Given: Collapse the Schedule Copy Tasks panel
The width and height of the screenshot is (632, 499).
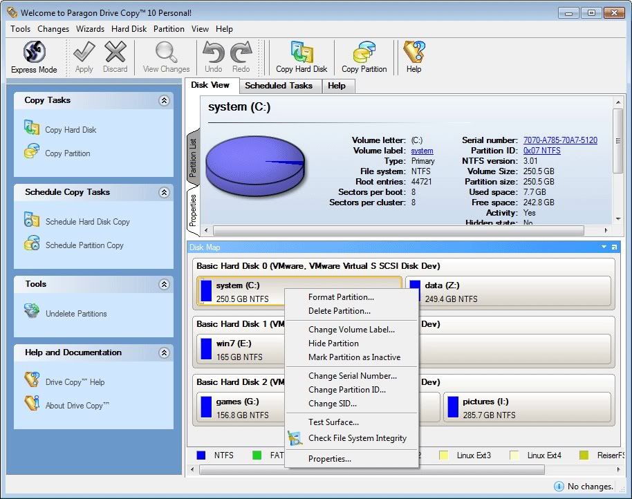Looking at the screenshot, I should click(164, 193).
